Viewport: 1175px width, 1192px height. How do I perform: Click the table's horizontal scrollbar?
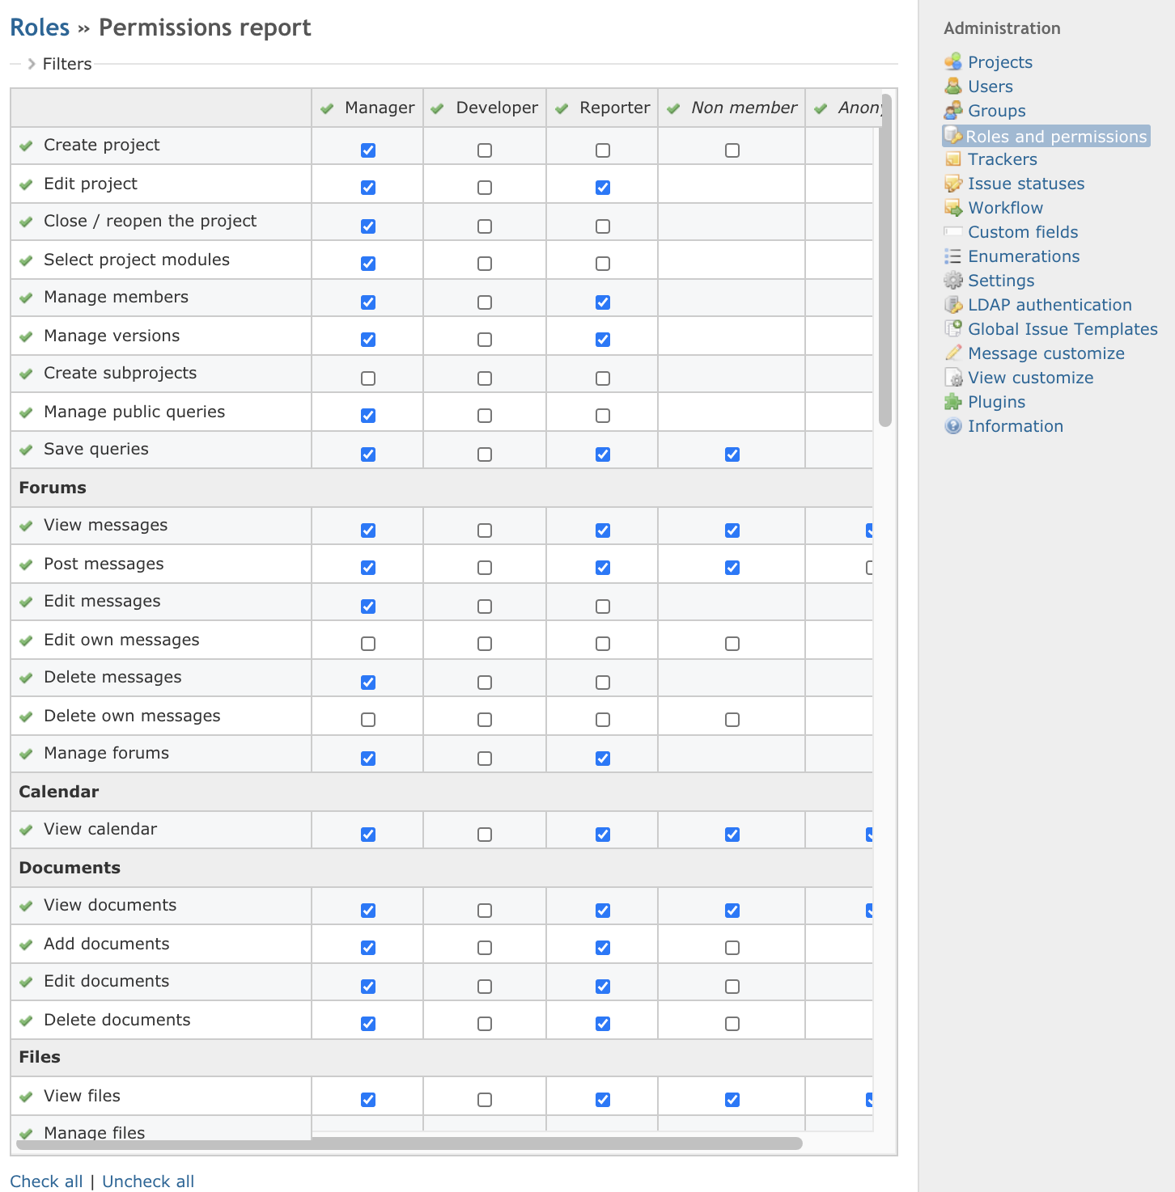pyautogui.click(x=409, y=1143)
